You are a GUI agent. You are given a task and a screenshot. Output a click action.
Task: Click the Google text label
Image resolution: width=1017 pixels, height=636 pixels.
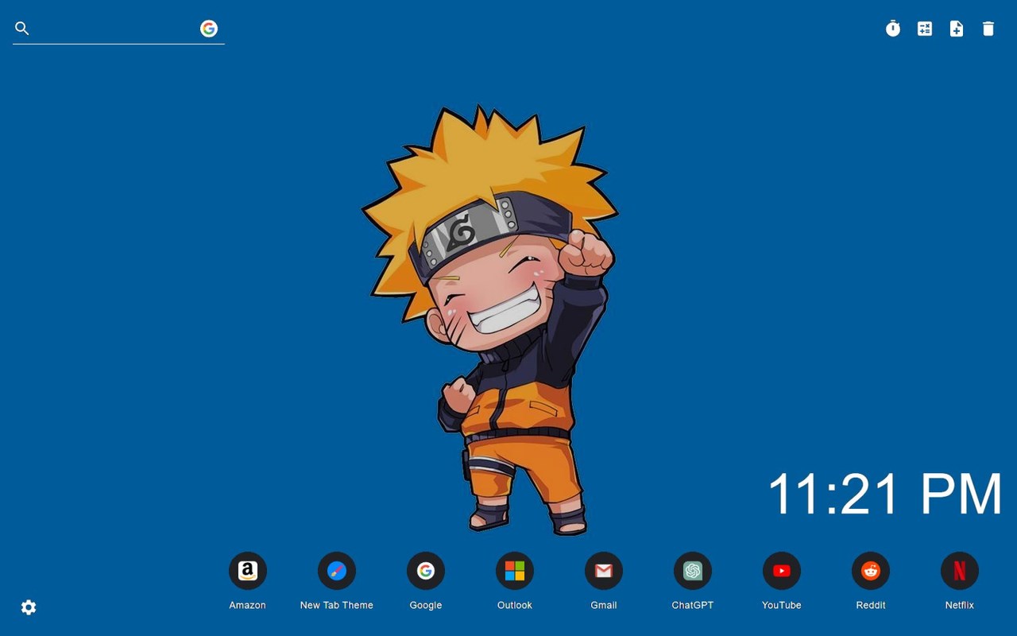pos(426,605)
